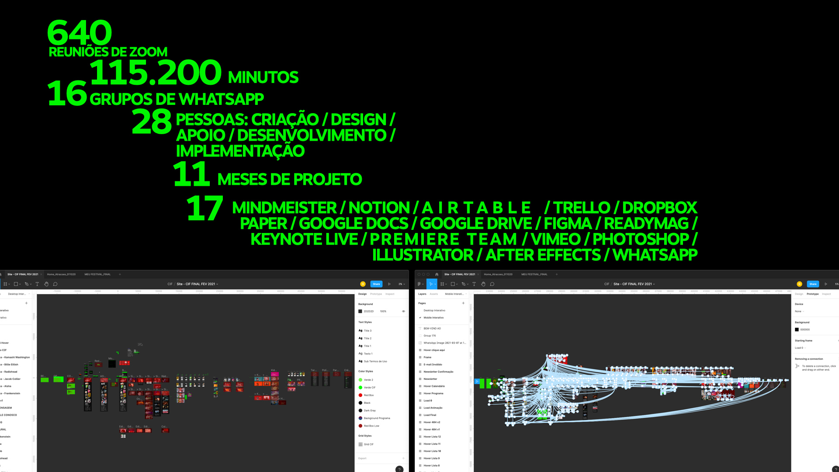
Task: Open the zoom level dropdown in right window
Action: (837, 284)
